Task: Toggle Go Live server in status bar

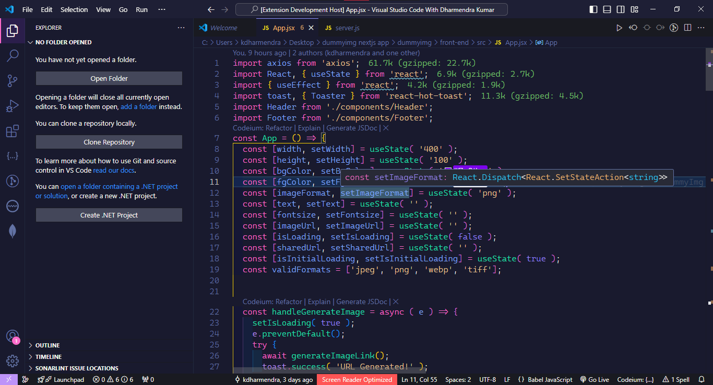Action: click(x=595, y=380)
